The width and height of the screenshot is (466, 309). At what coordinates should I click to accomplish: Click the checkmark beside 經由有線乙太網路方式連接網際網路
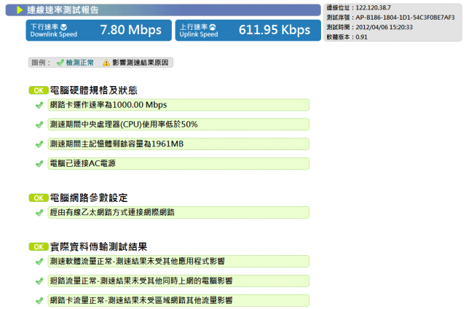pyautogui.click(x=39, y=213)
